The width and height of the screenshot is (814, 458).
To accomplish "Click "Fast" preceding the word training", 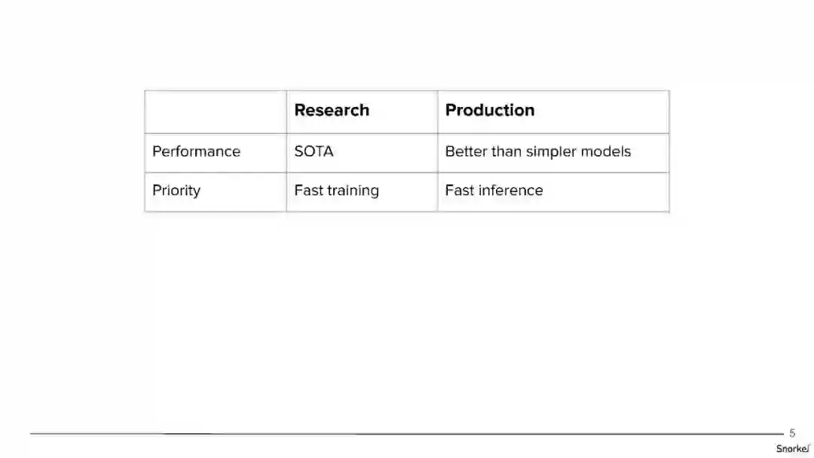I will point(308,191).
